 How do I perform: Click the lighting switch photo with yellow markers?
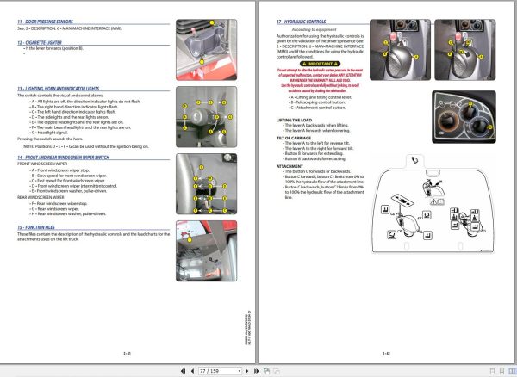[207, 117]
